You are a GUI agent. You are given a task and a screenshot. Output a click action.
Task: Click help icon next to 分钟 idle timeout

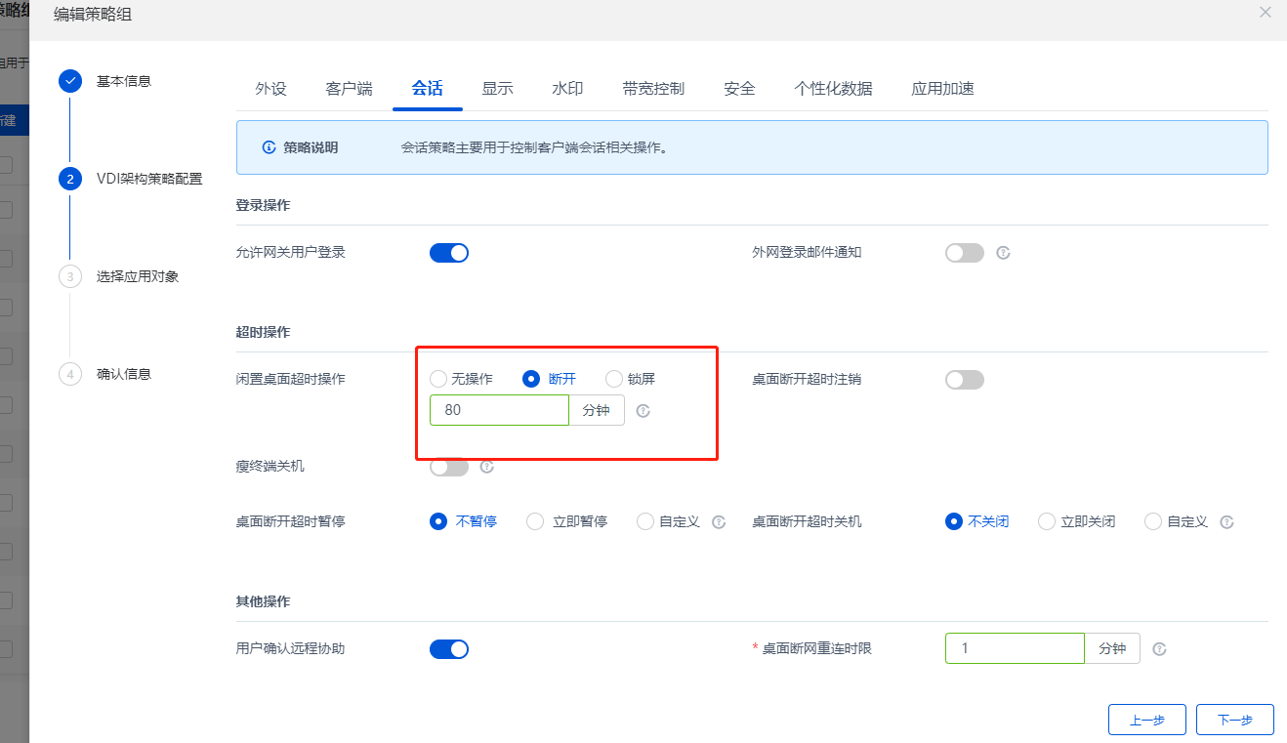tap(643, 411)
